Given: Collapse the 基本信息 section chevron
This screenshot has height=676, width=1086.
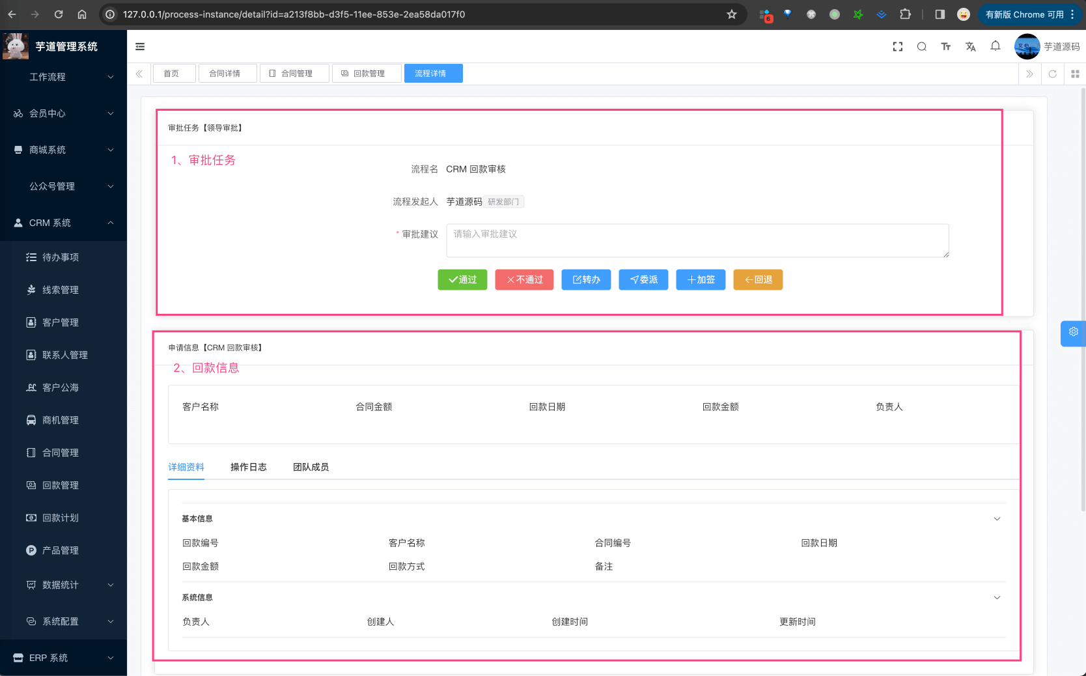Looking at the screenshot, I should [997, 519].
